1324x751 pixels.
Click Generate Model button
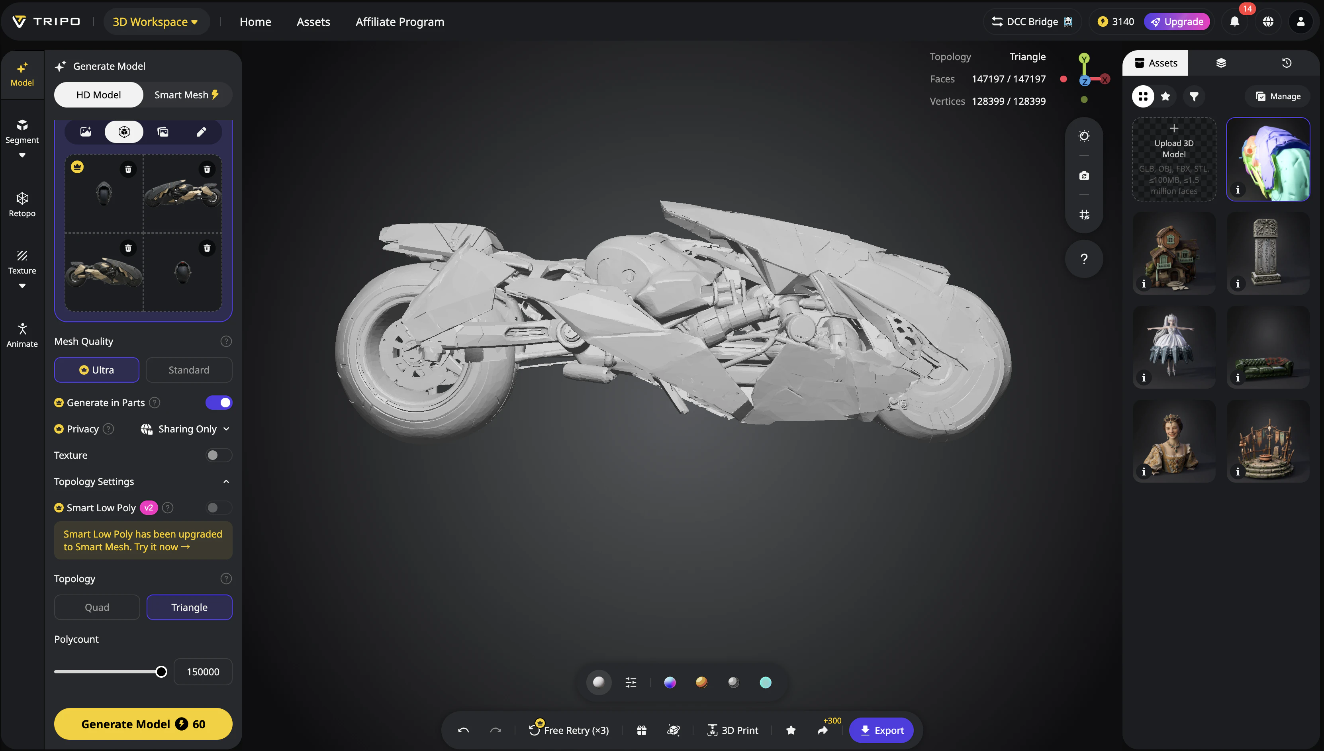143,724
